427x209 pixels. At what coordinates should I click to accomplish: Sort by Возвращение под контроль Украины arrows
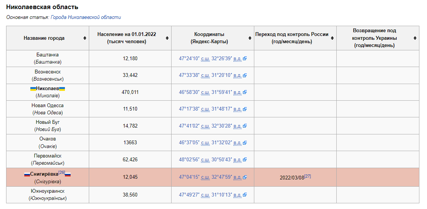click(x=415, y=38)
